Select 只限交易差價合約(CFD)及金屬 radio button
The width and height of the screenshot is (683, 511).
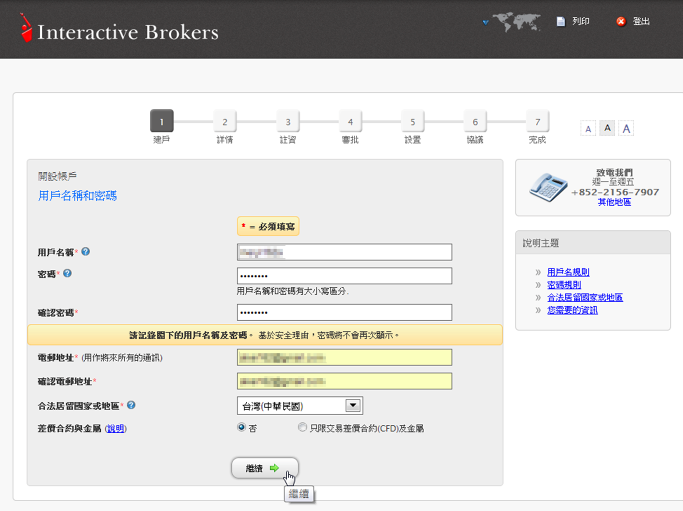tap(303, 427)
